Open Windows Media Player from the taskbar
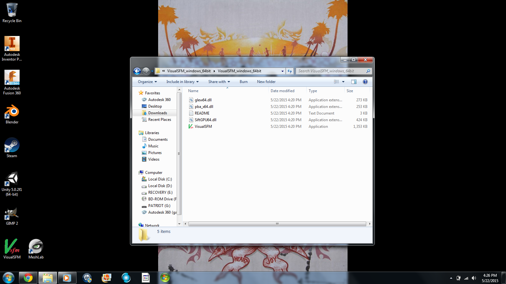The width and height of the screenshot is (506, 284). 67,278
